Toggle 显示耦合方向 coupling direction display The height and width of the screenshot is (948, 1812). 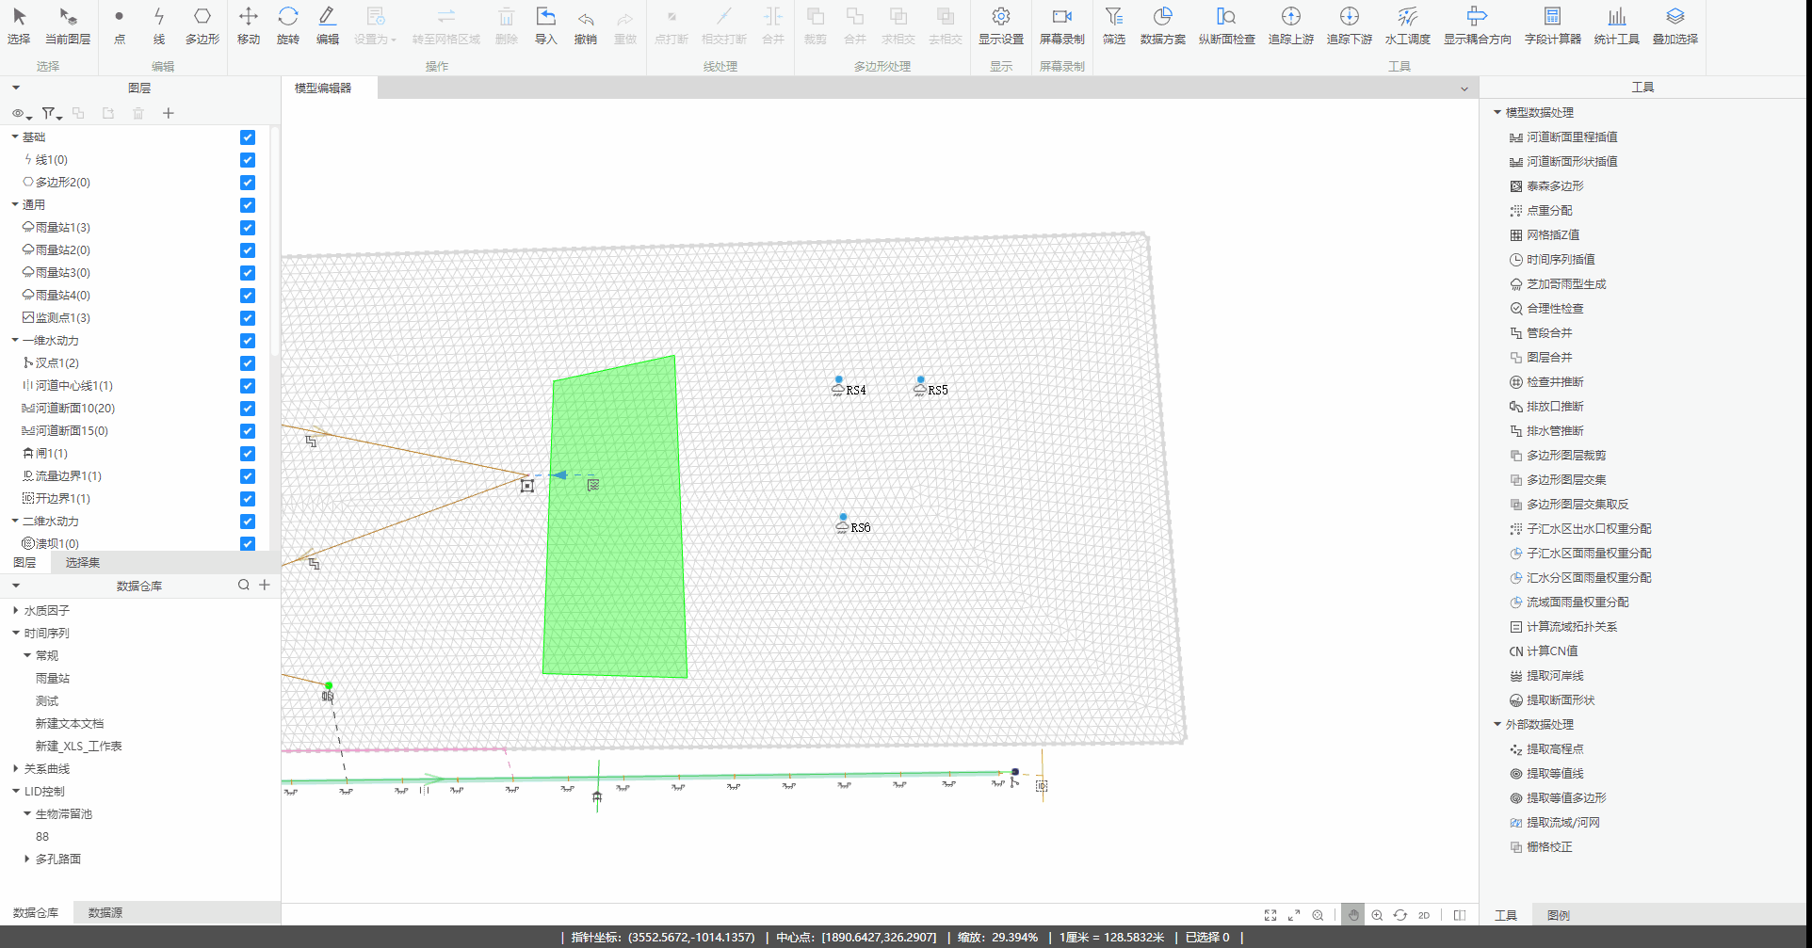point(1478,25)
